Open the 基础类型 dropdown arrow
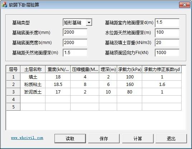Image resolution: width=192 pixels, height=149 pixels. pyautogui.click(x=89, y=23)
